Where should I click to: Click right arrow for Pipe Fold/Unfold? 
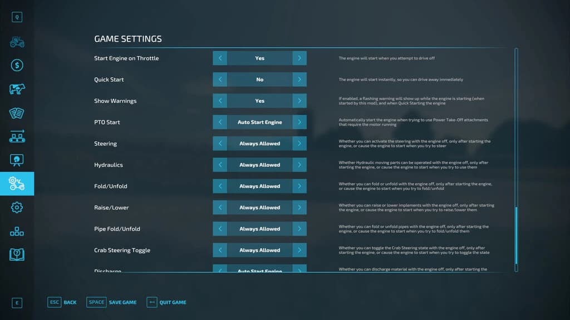pos(299,229)
